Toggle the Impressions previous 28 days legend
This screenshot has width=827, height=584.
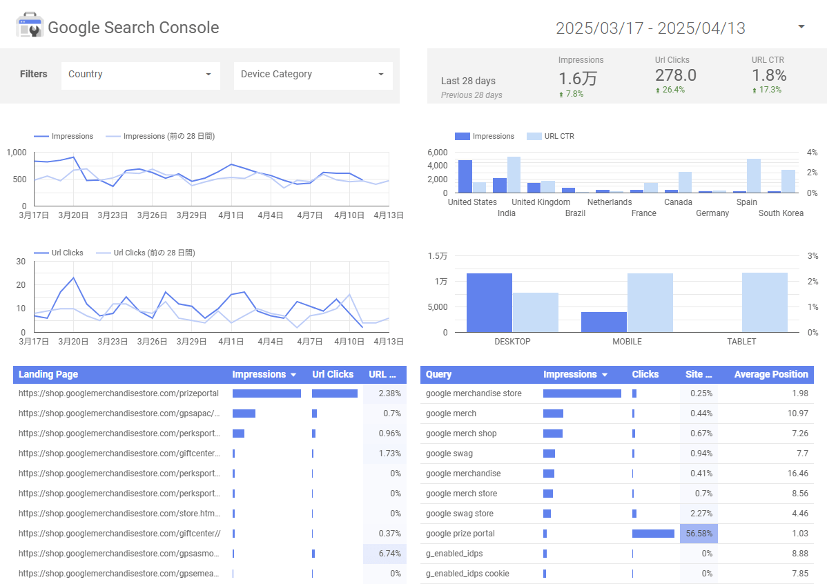(x=160, y=136)
